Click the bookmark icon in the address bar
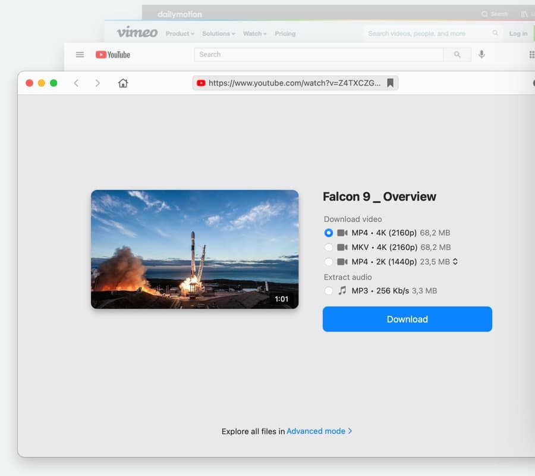535x476 pixels. coord(389,83)
